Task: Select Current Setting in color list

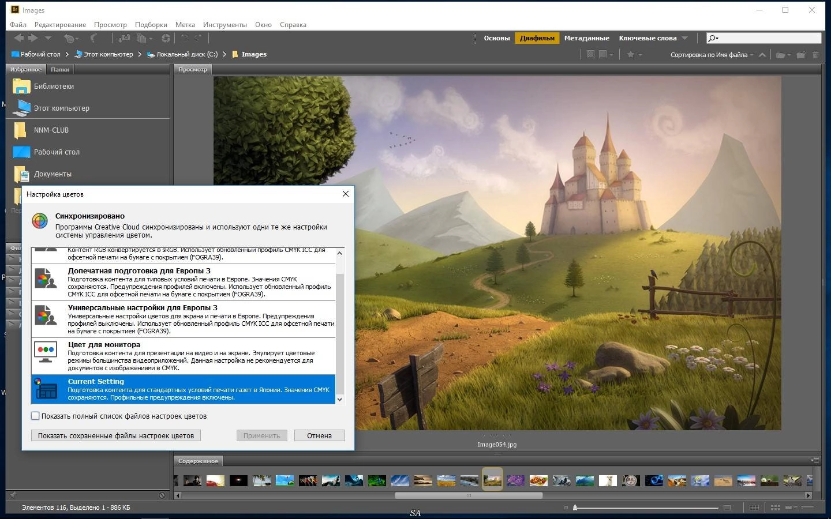Action: coord(184,389)
